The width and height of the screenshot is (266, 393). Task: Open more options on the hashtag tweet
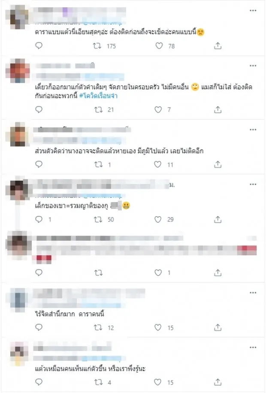pyautogui.click(x=253, y=66)
